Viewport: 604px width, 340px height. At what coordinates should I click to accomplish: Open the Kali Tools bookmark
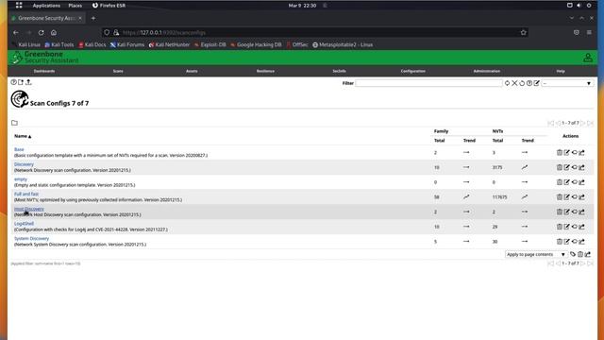coord(59,44)
